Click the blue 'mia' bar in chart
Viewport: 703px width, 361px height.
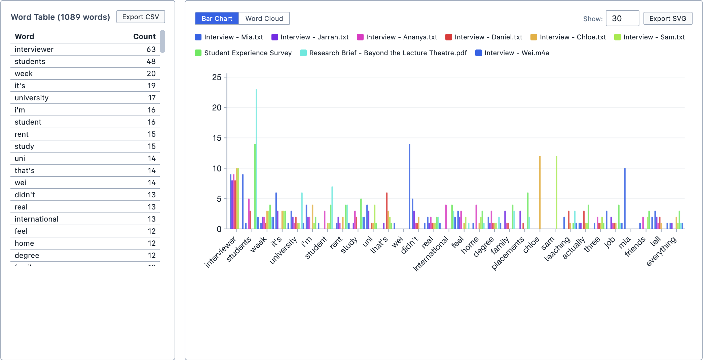click(x=625, y=199)
